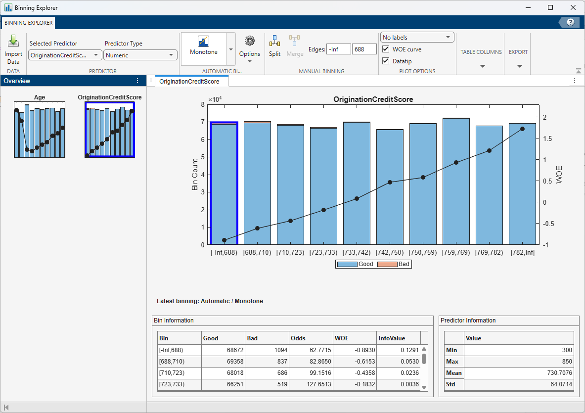Open the Selected Predictor dropdown
Viewport: 585px width, 413px height.
[65, 55]
